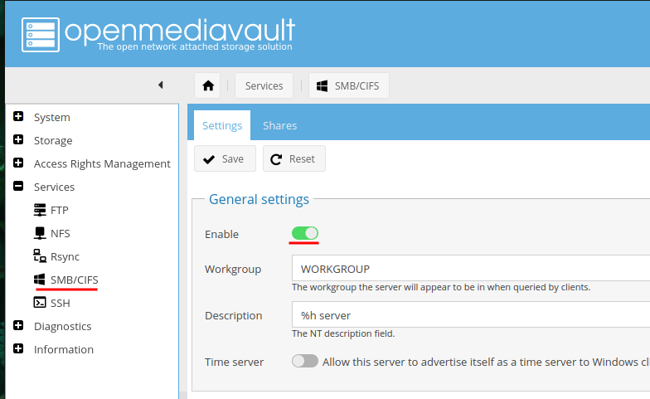
Task: Click the Rsync service icon in tree
Action: 40,255
